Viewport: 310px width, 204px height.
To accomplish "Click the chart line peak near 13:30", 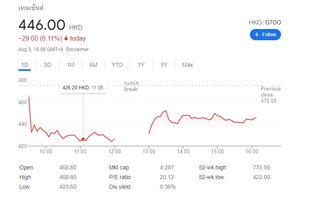I will tap(166, 111).
